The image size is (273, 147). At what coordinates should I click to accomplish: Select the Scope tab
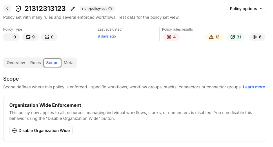52,63
